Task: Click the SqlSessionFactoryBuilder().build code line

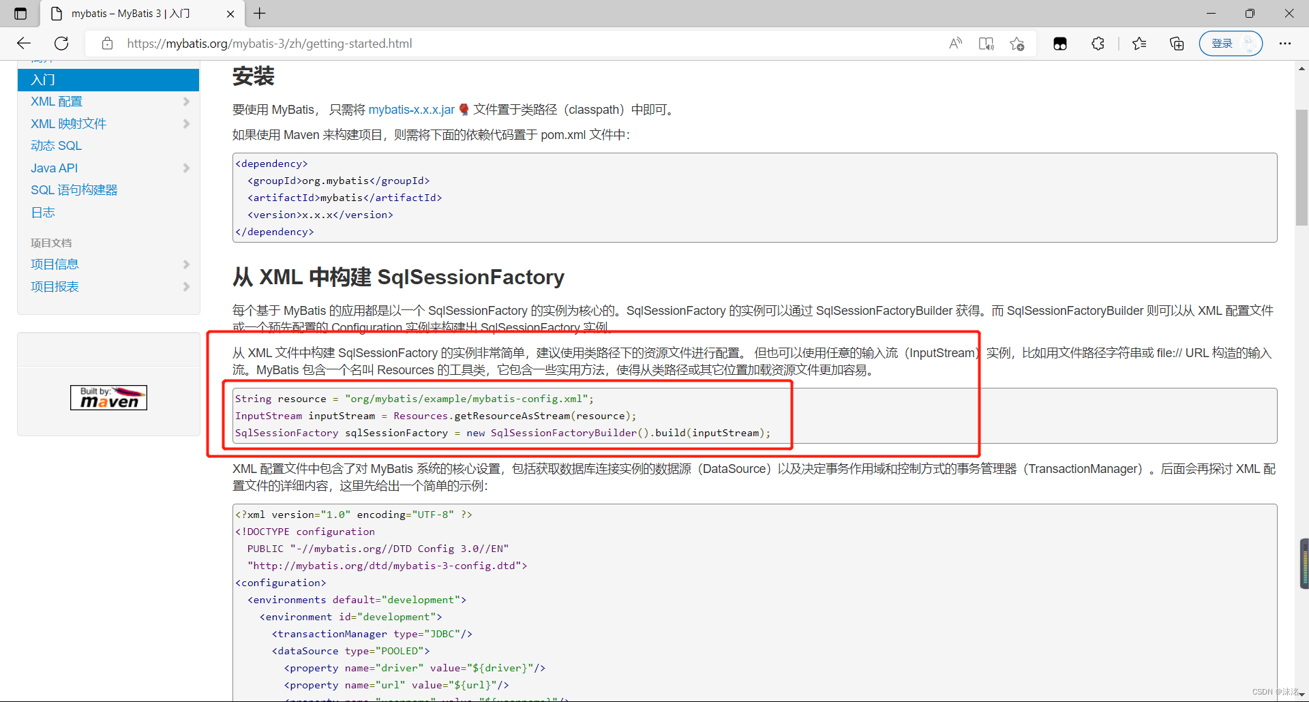Action: point(502,433)
